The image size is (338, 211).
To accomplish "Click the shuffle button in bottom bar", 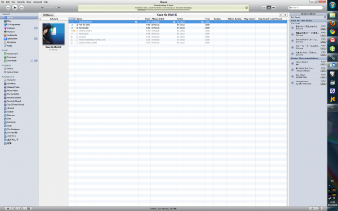I will point(15,208).
